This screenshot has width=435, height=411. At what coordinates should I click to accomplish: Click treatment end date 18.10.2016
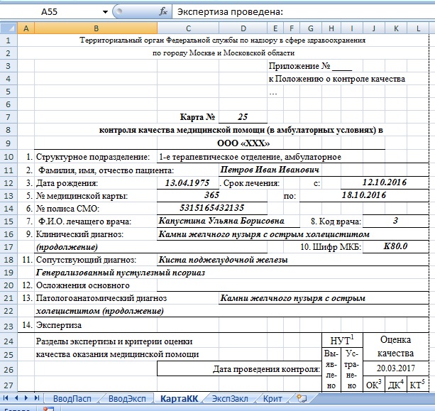(364, 195)
